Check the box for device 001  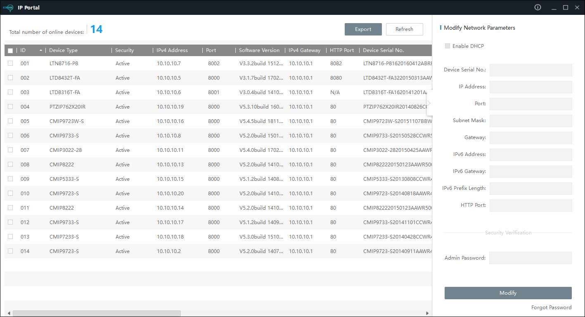tap(10, 63)
